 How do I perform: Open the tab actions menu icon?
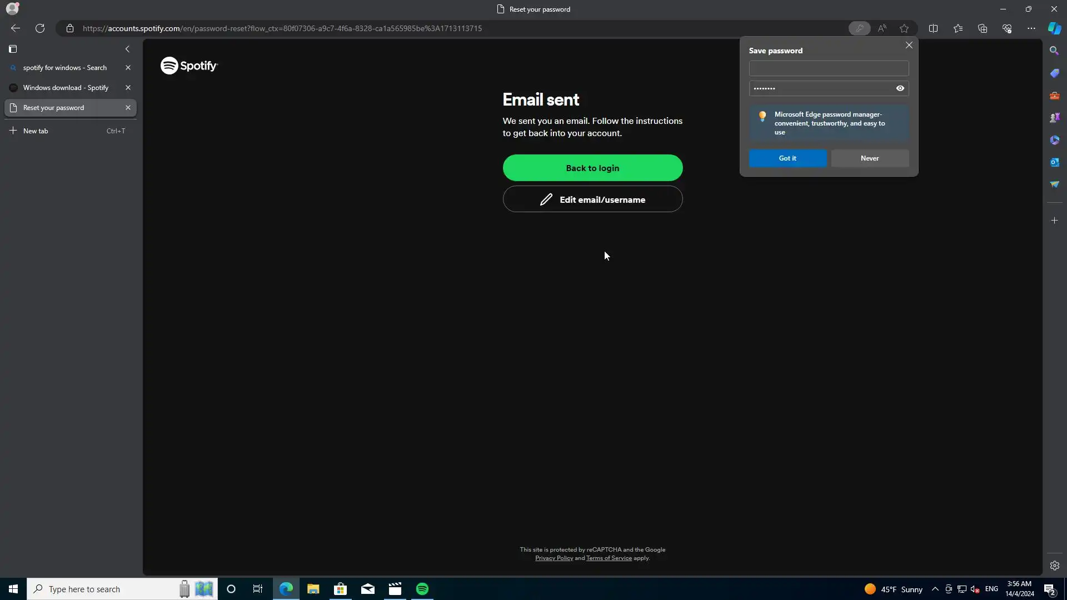pyautogui.click(x=13, y=49)
